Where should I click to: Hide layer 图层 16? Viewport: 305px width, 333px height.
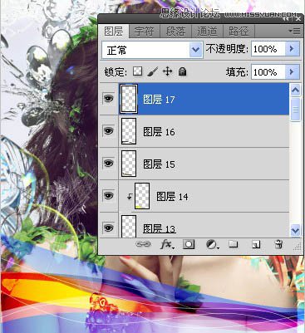(108, 130)
